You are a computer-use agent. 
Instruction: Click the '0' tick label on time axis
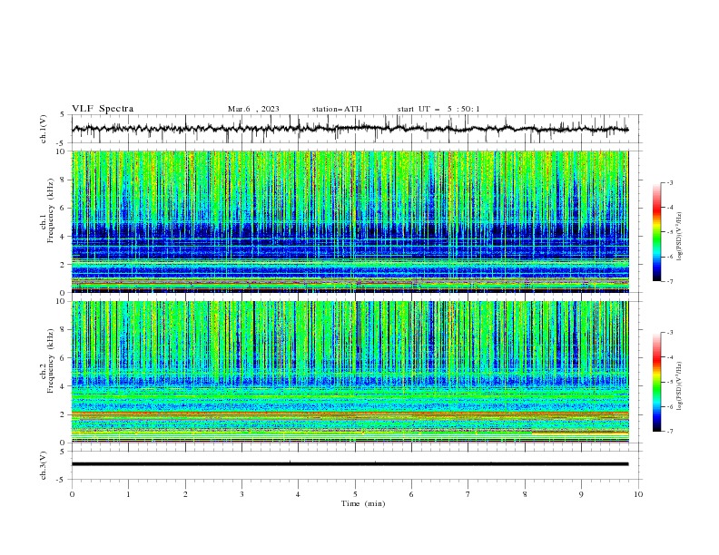(x=72, y=494)
